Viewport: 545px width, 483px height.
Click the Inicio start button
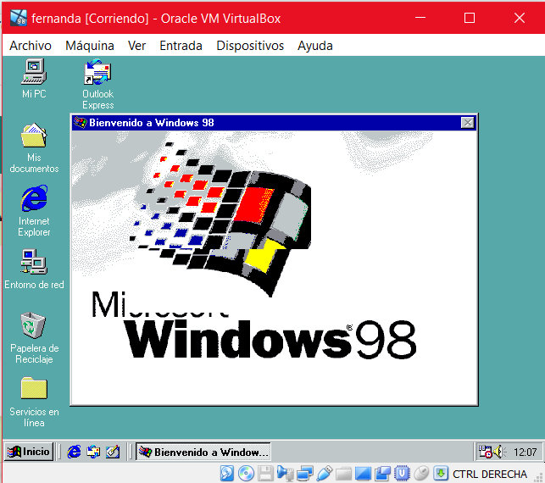(x=29, y=452)
